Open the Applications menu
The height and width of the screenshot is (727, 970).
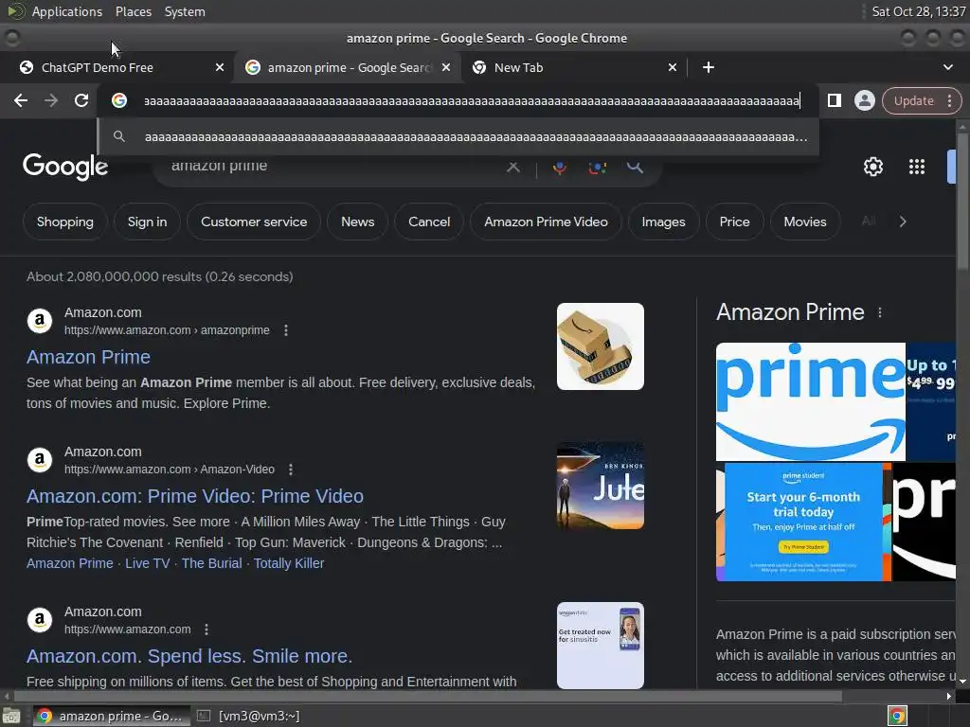pyautogui.click(x=67, y=11)
